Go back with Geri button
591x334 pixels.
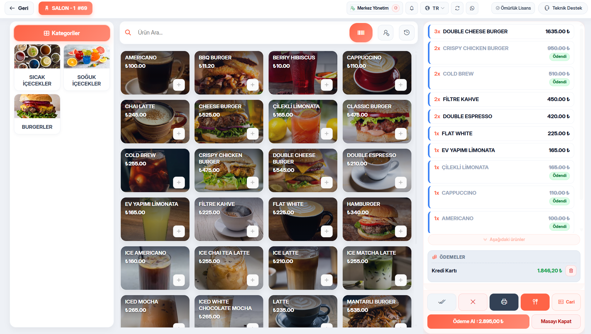coord(19,8)
